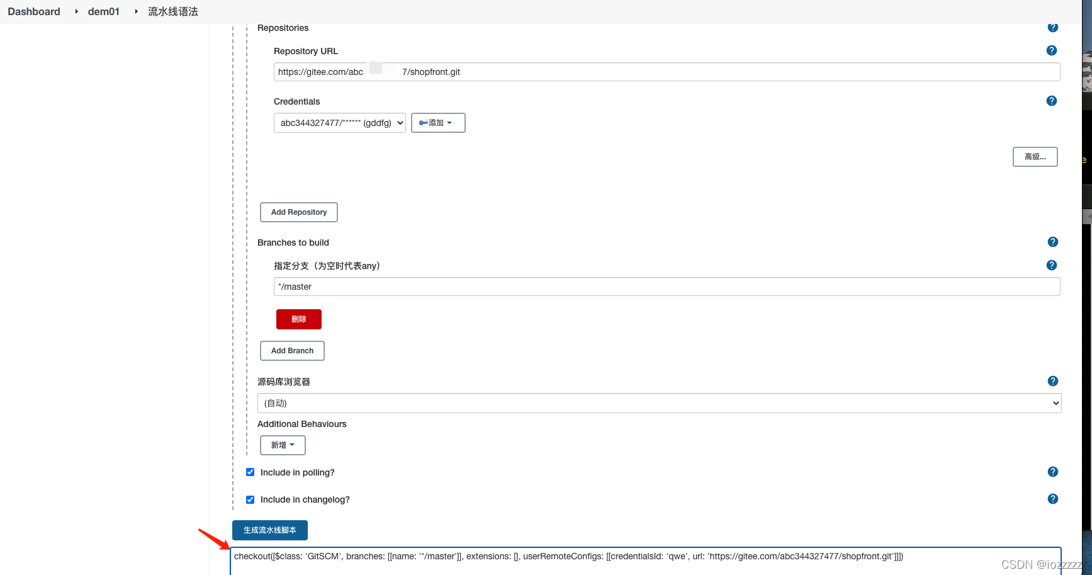The image size is (1092, 575).
Task: Click the Credentials label
Action: [296, 101]
